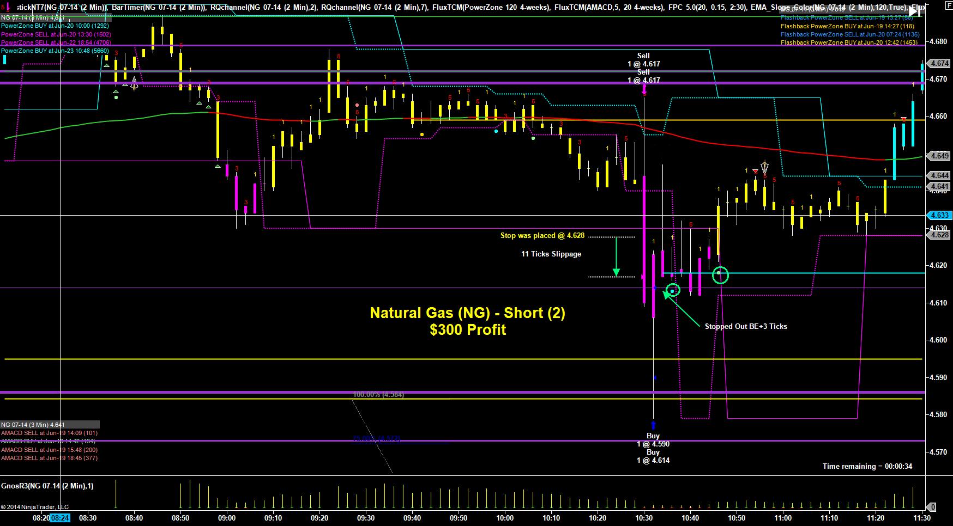Viewport: 953px width, 526px height.
Task: Click the Time remaining = 00:00:34 bar timer
Action: pyautogui.click(x=867, y=466)
